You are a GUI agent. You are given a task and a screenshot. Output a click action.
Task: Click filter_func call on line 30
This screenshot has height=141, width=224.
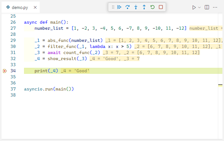[x=62, y=47]
